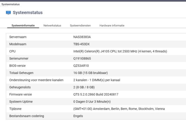Viewport: 186px width, 129px height.
Task: Select the 2 (8 GB / 8 GB) value
Action: click(x=84, y=87)
